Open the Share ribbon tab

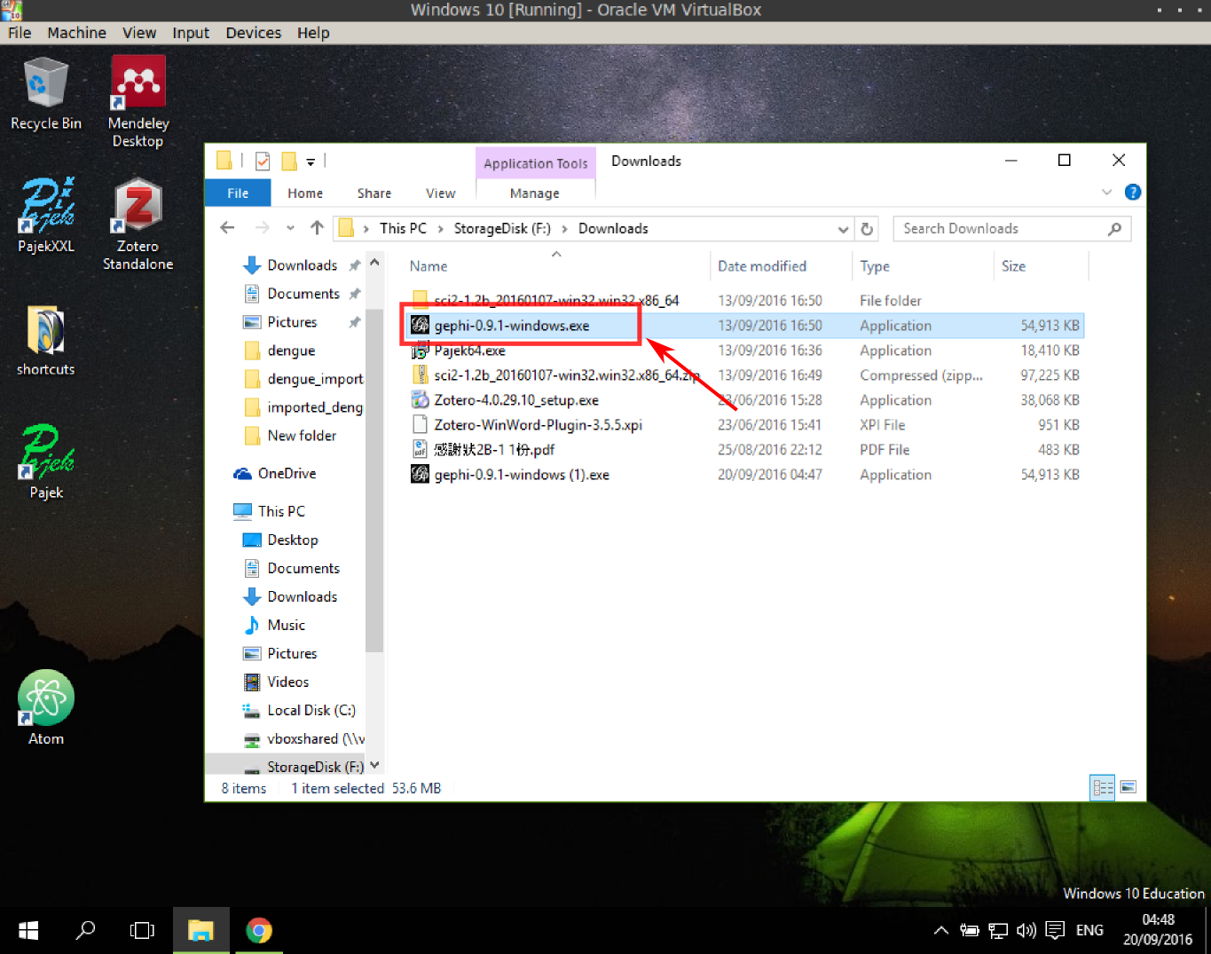click(374, 193)
